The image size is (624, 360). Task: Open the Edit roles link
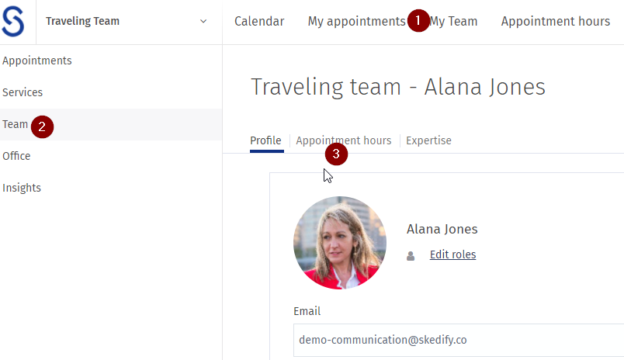point(453,254)
